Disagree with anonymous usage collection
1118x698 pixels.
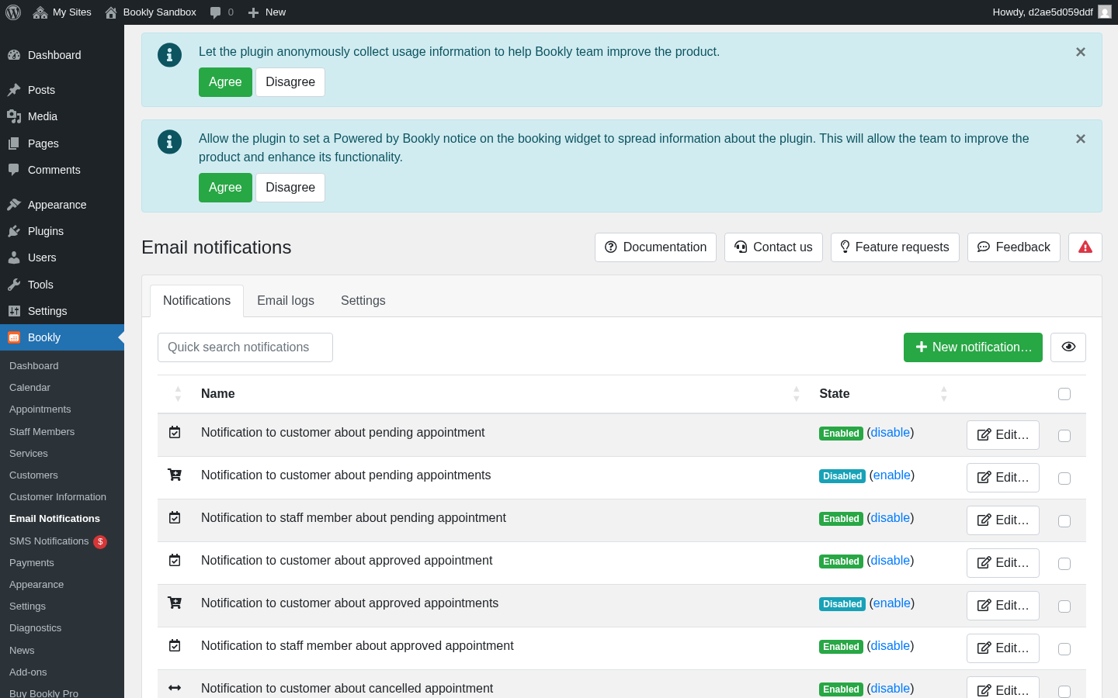pyautogui.click(x=290, y=82)
